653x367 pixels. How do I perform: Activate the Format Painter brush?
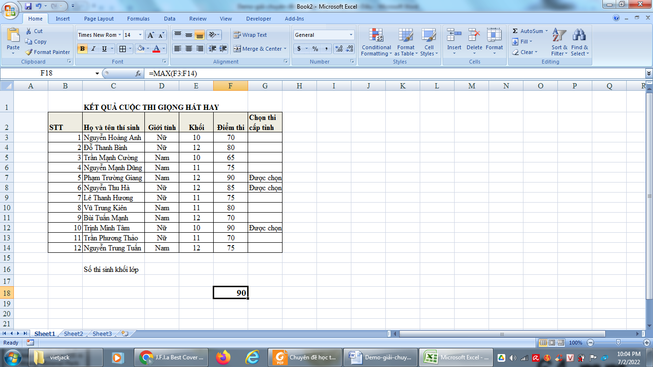click(x=48, y=52)
